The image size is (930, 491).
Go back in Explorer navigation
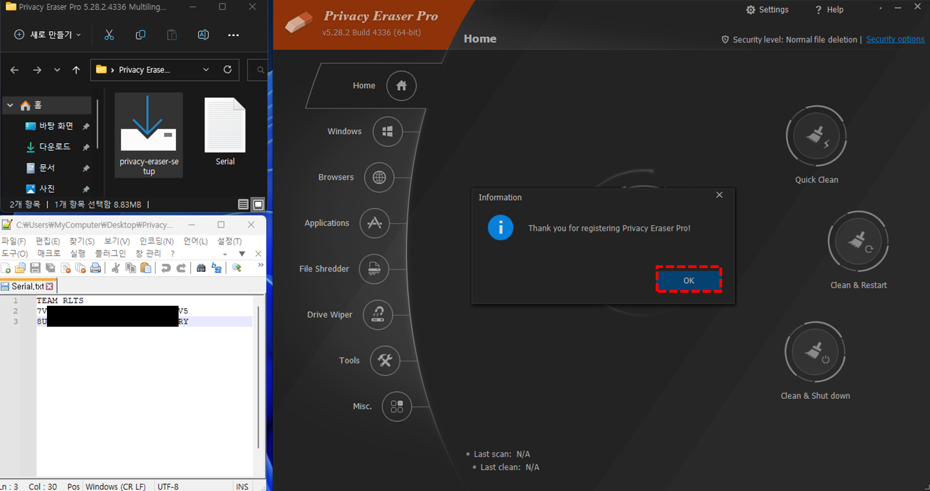[x=14, y=70]
